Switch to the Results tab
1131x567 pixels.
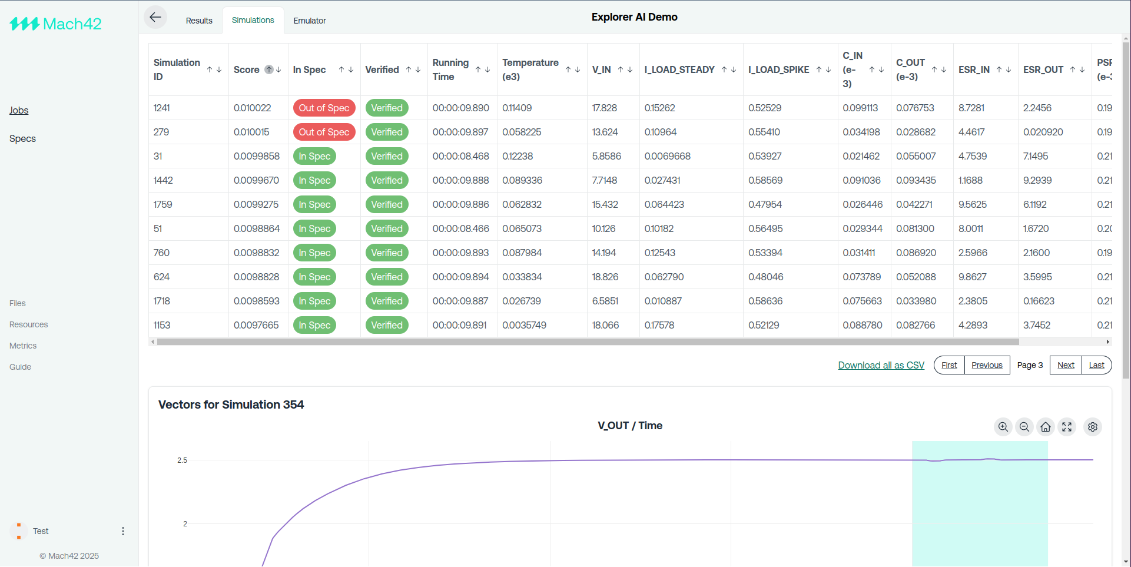point(199,21)
